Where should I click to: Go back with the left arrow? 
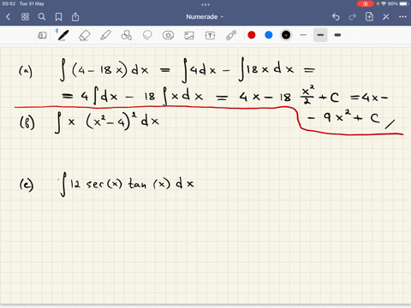[x=8, y=17]
